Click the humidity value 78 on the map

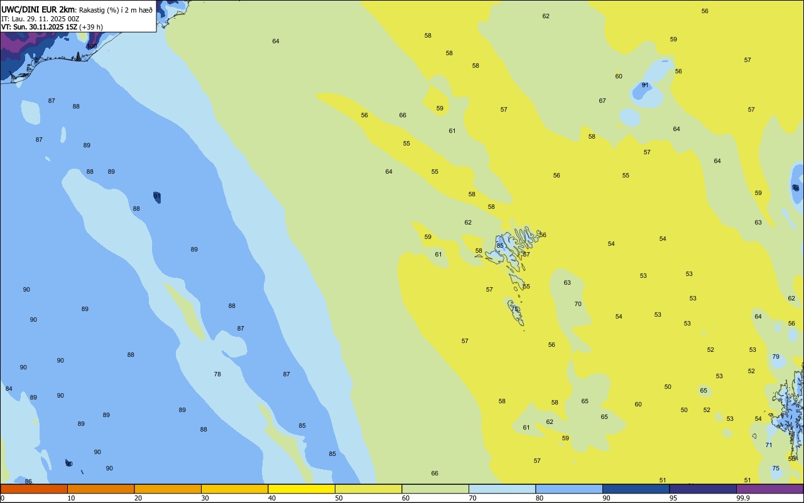pos(217,374)
